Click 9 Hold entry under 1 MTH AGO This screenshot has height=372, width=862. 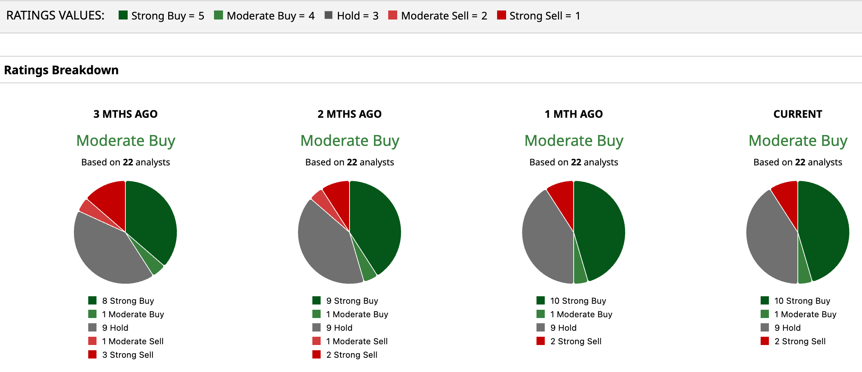pyautogui.click(x=563, y=328)
